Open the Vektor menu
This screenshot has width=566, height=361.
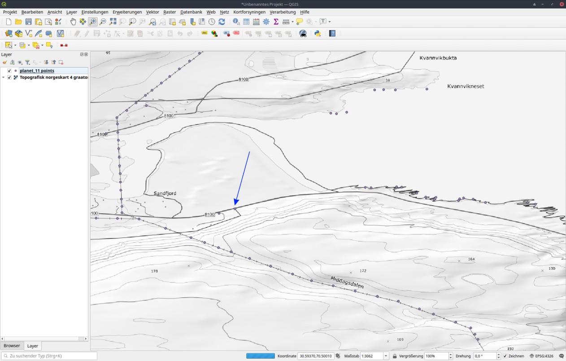click(152, 12)
